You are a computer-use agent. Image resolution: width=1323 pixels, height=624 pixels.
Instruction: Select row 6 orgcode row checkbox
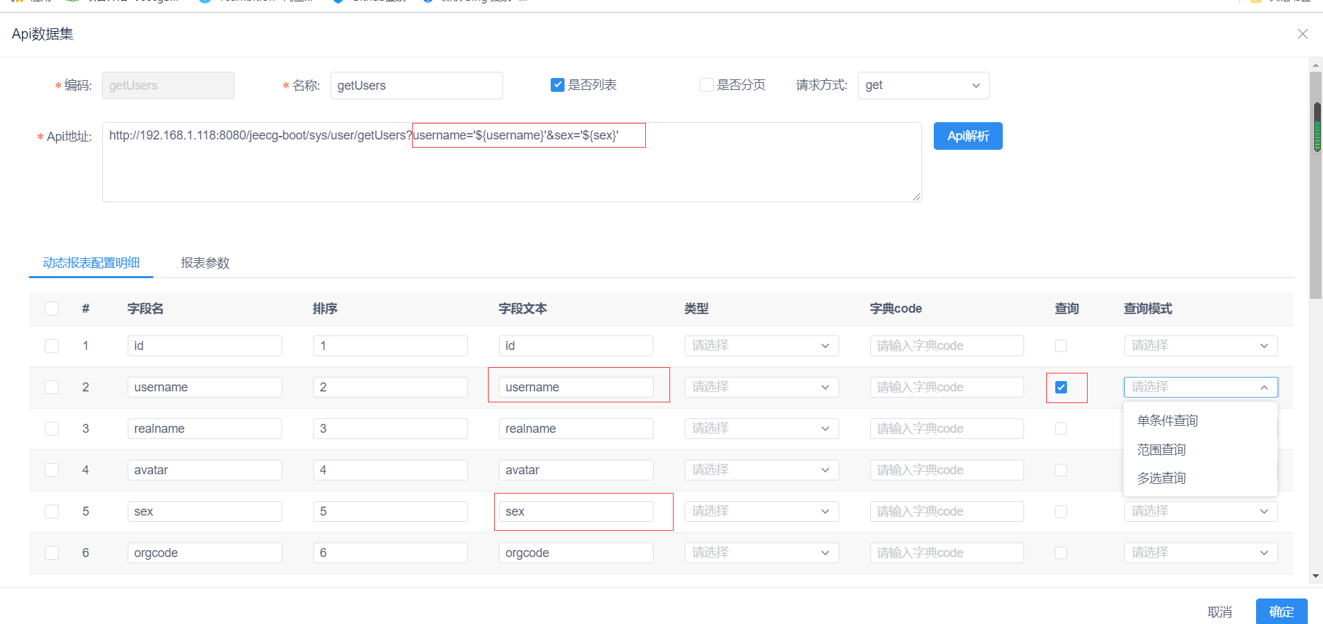[52, 553]
